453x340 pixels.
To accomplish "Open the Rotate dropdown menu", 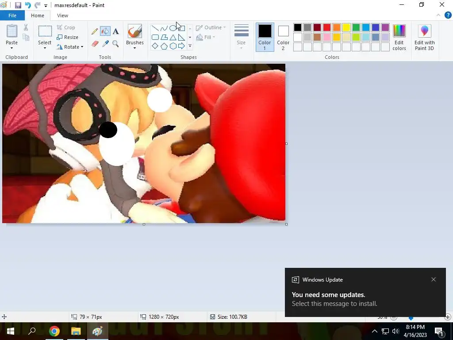I will tap(70, 47).
